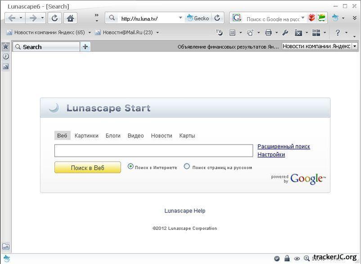361x264 pixels.
Task: Open the 'Новости компании Яндекс' ticker dropdown
Action: (355, 46)
